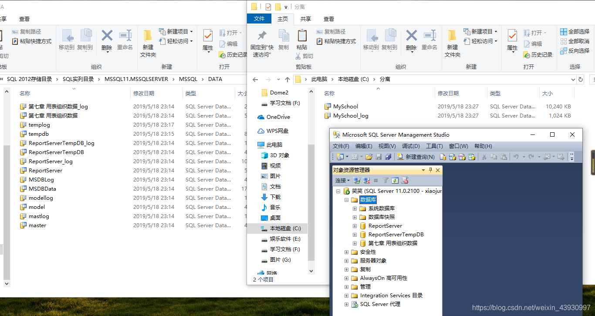Open 属性 in 分离 window ribbon
595x316 pixels.
[x=512, y=40]
